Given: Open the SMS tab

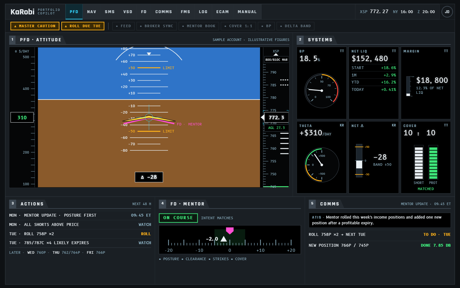Looking at the screenshot, I should point(110,12).
